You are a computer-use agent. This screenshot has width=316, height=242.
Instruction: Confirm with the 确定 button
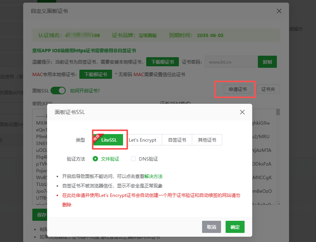235,227
